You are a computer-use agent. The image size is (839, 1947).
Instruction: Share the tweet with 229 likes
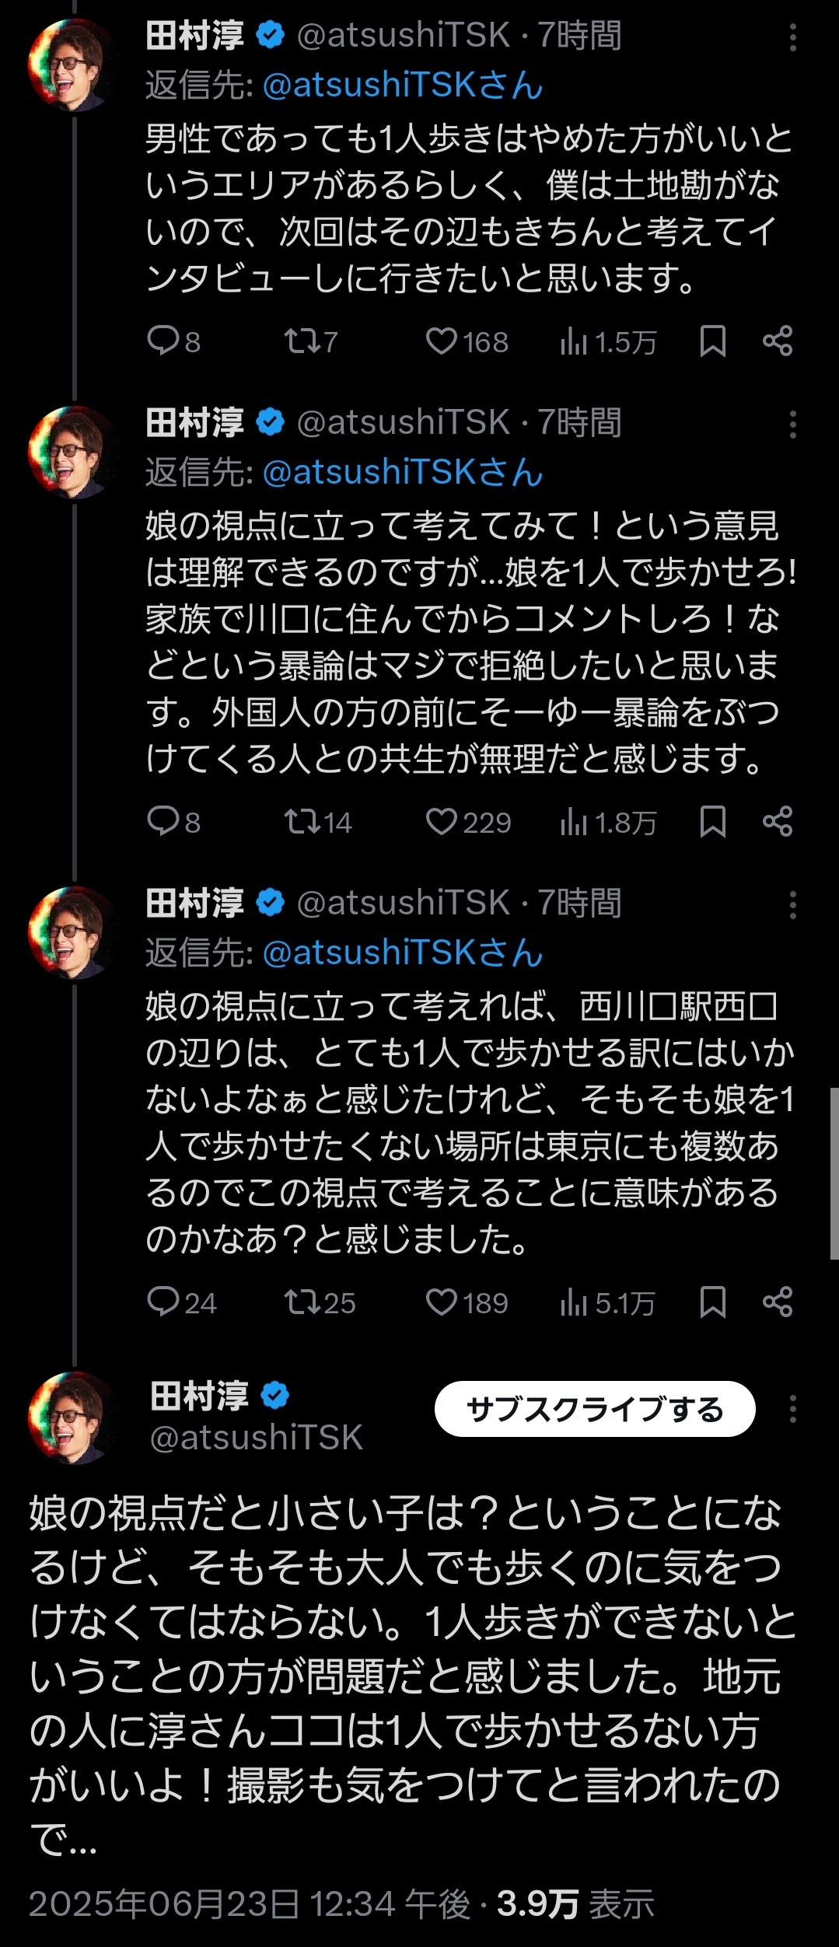(x=778, y=822)
